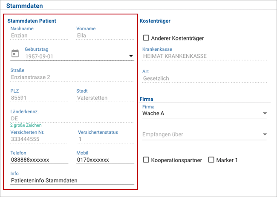This screenshot has width=277, height=197.
Task: Tick the Kooperationspartner checkbox
Action: click(x=146, y=160)
